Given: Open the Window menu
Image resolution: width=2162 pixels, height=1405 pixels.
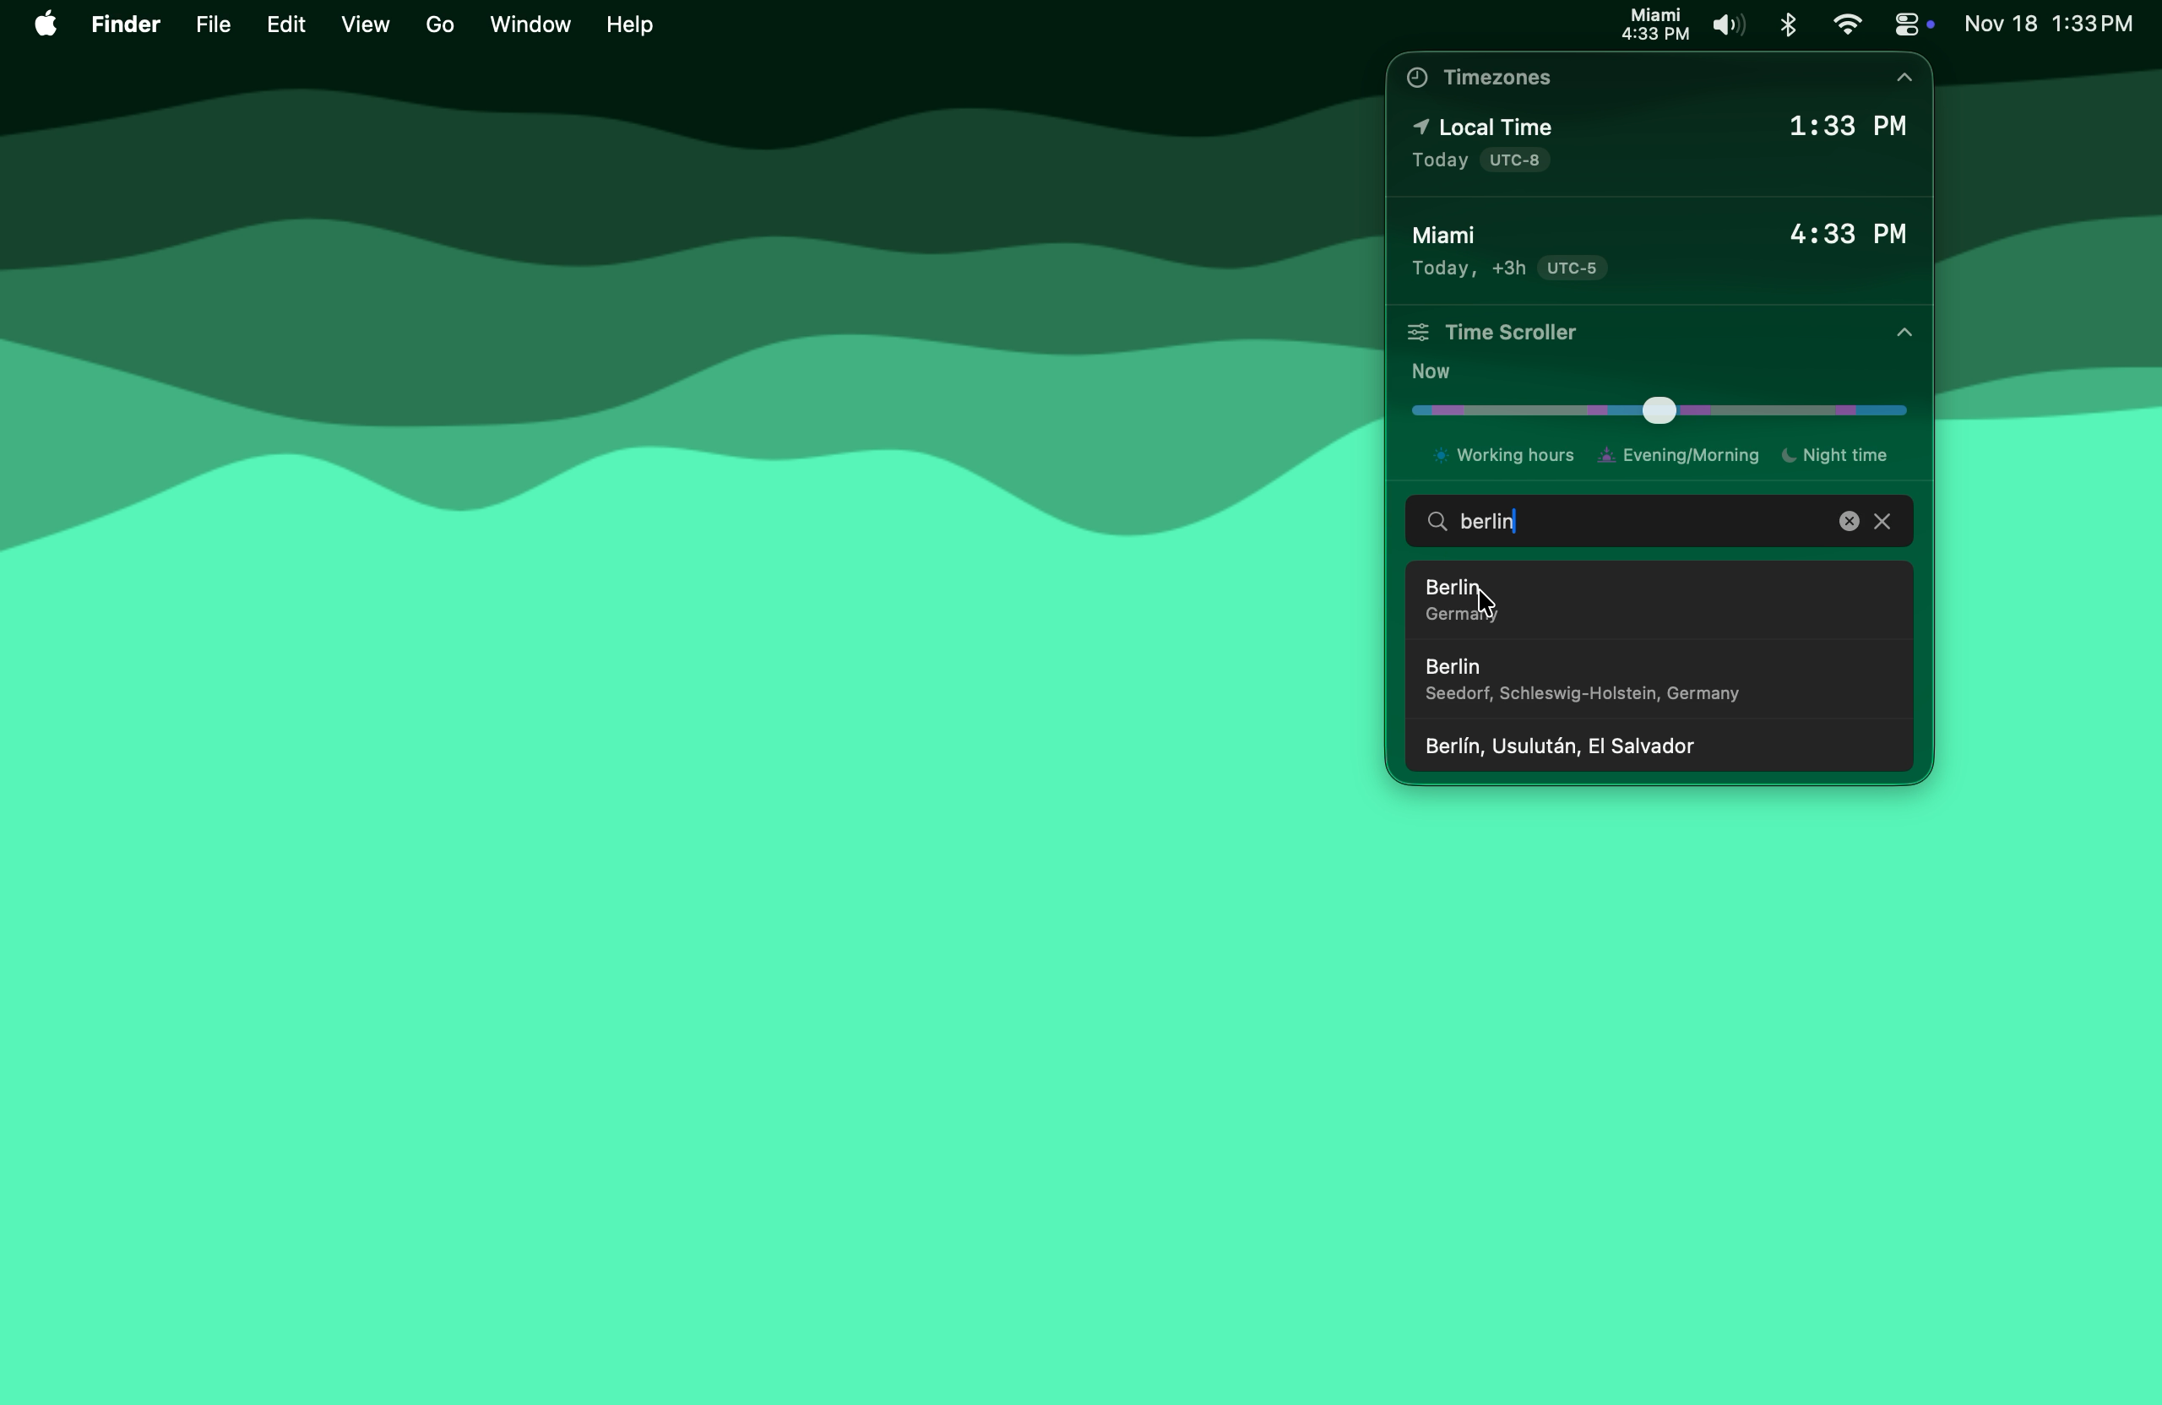Looking at the screenshot, I should click(530, 24).
